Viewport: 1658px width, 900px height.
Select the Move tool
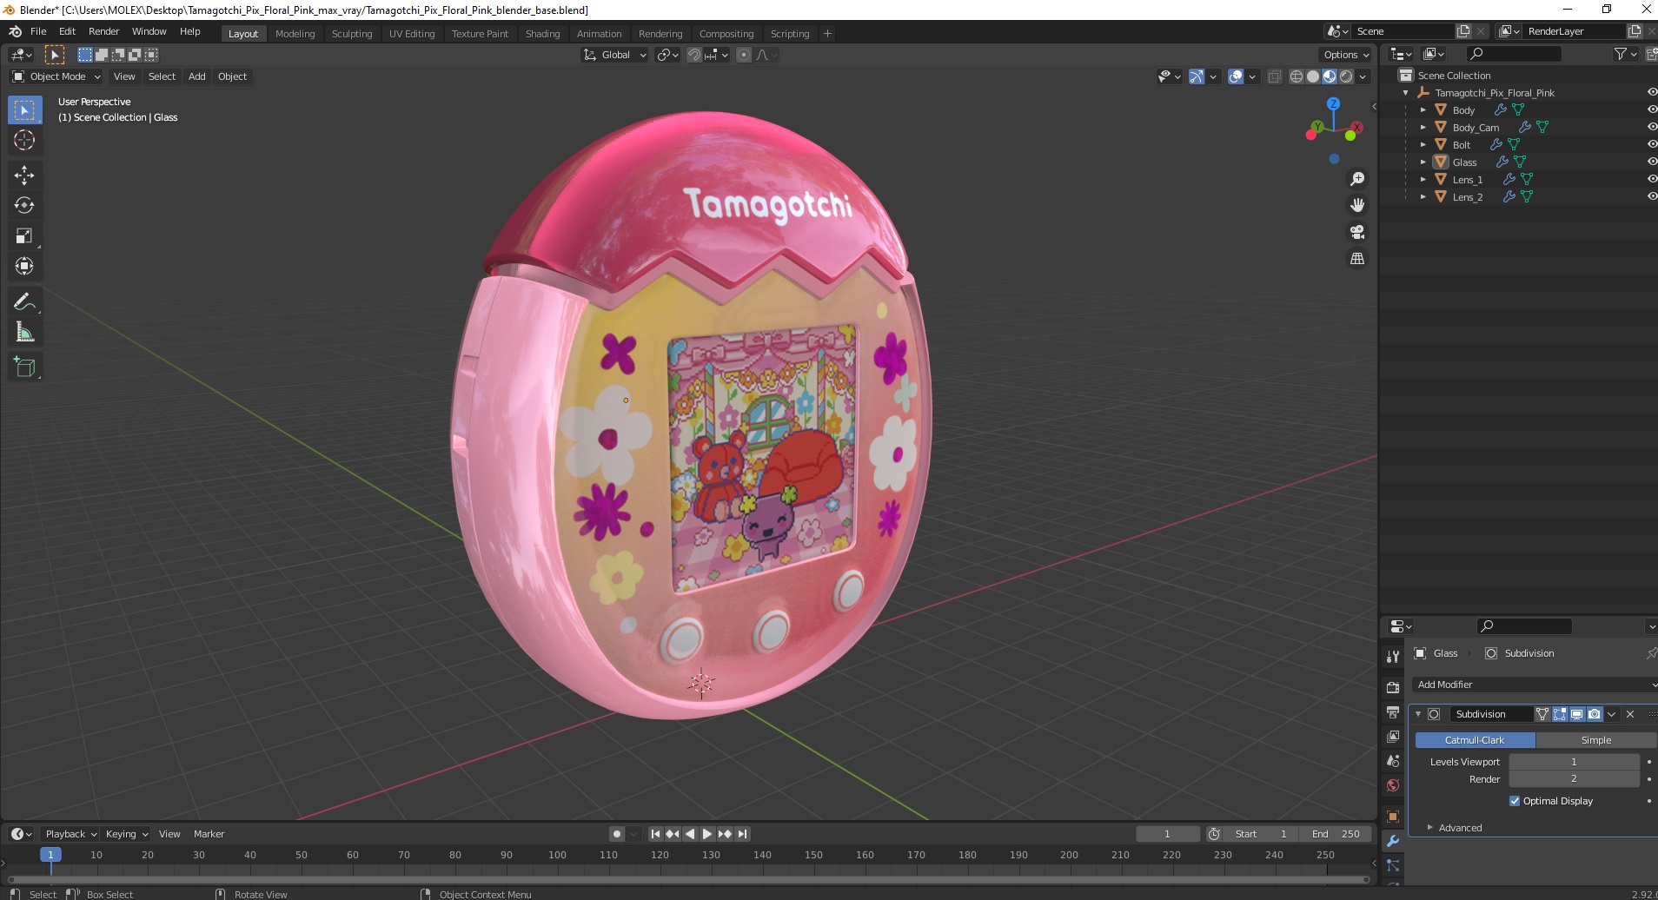[x=24, y=175]
